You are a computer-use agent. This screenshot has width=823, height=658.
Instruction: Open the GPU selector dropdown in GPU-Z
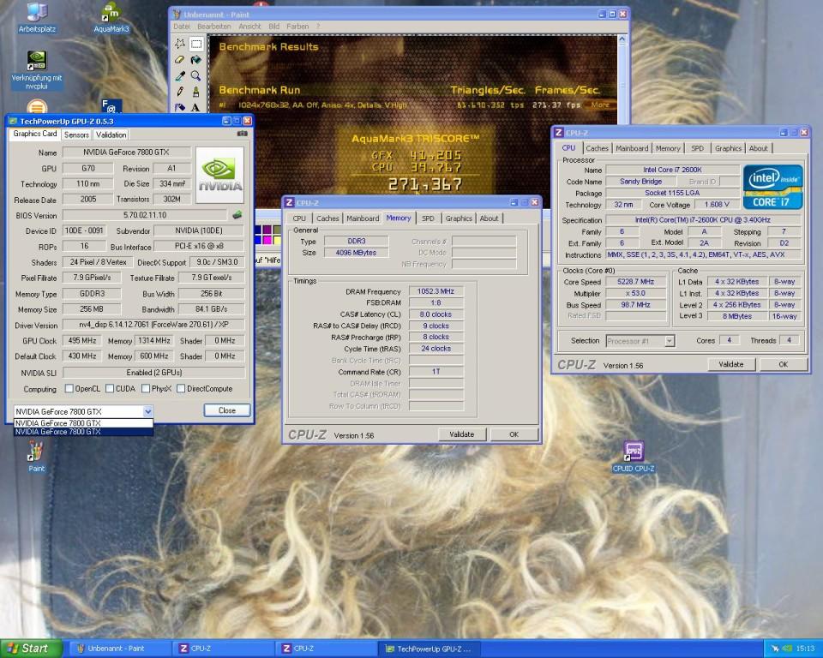pos(148,411)
